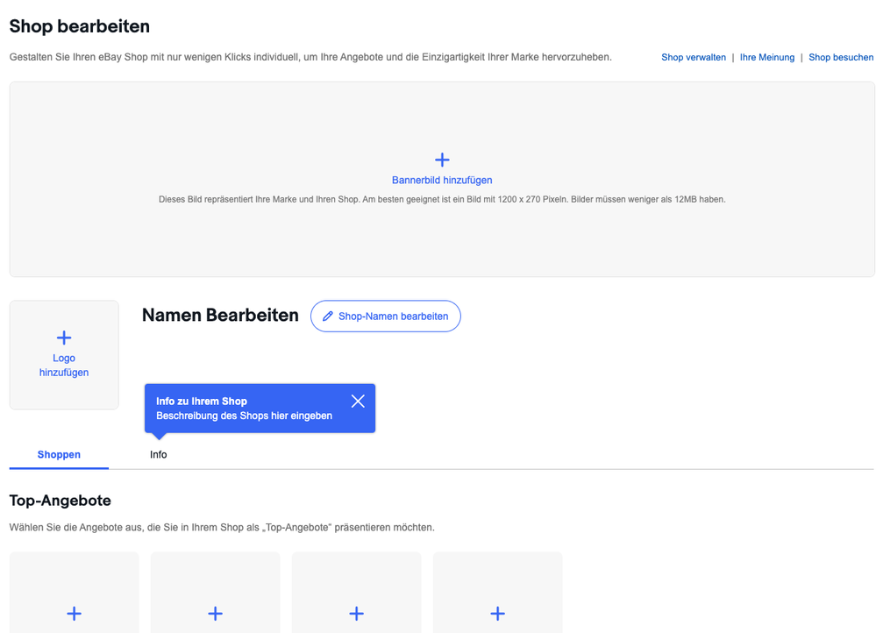Switch to the Shoppen tab
The height and width of the screenshot is (633, 876).
59,454
